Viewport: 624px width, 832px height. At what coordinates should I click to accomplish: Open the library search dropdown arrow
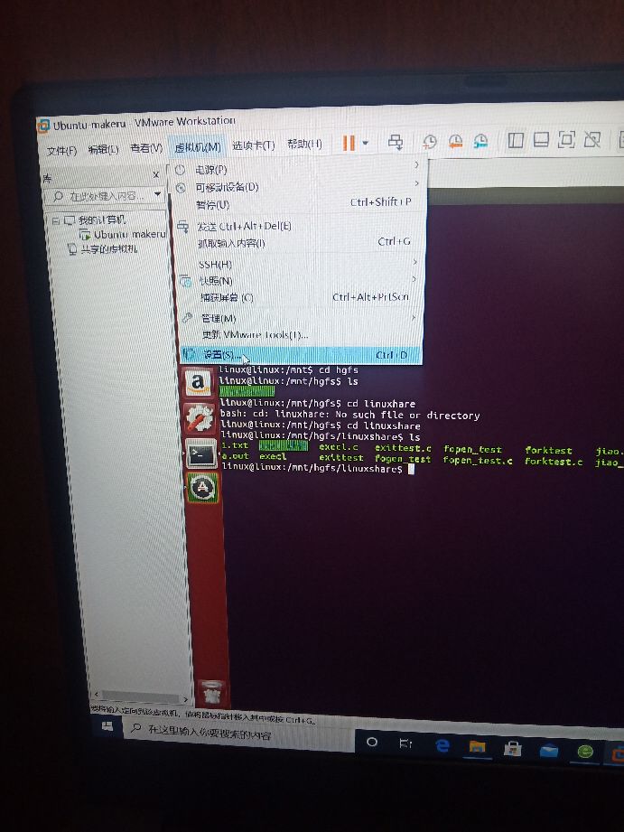158,194
